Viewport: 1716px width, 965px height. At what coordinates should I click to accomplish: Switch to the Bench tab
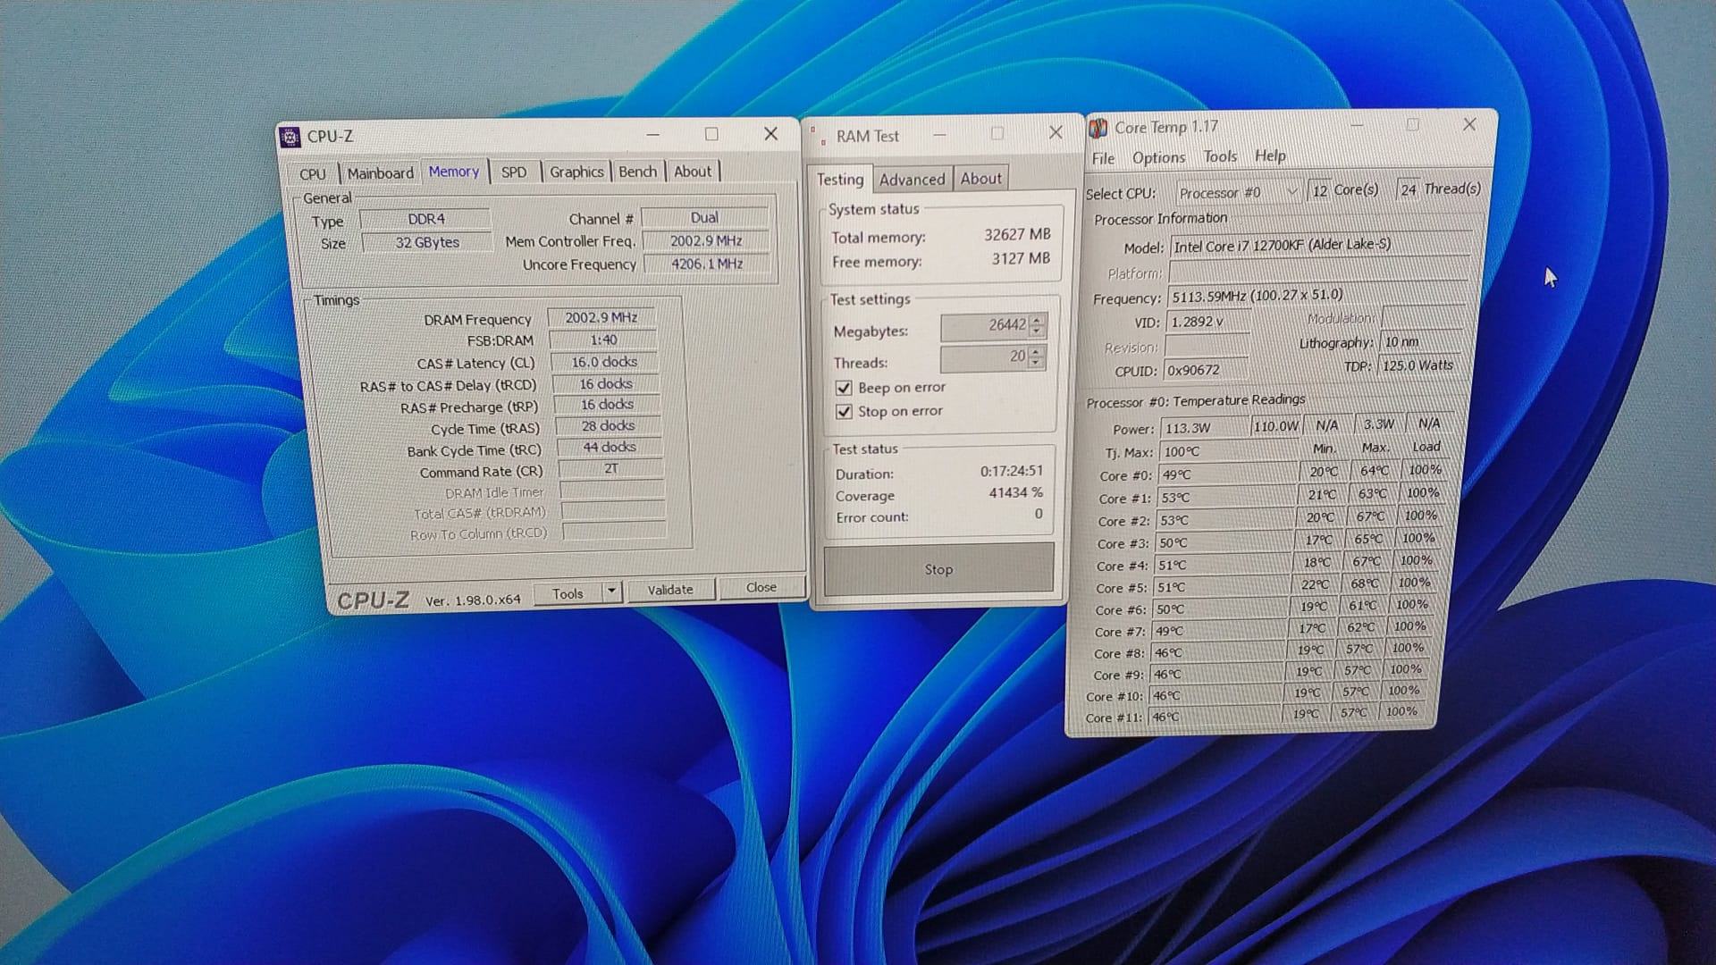point(638,172)
